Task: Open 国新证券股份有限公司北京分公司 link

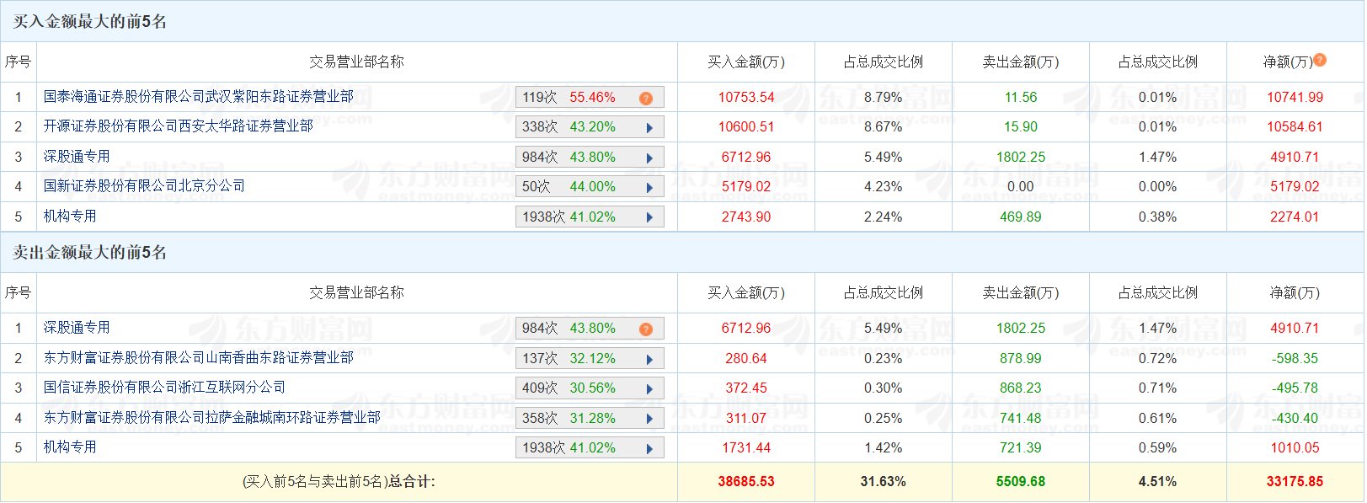Action: tap(144, 186)
